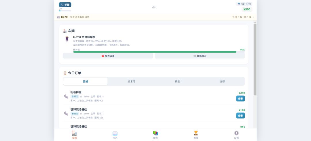
Task: Click the toolbox icon in 保养设备 button
Action: 103,56
